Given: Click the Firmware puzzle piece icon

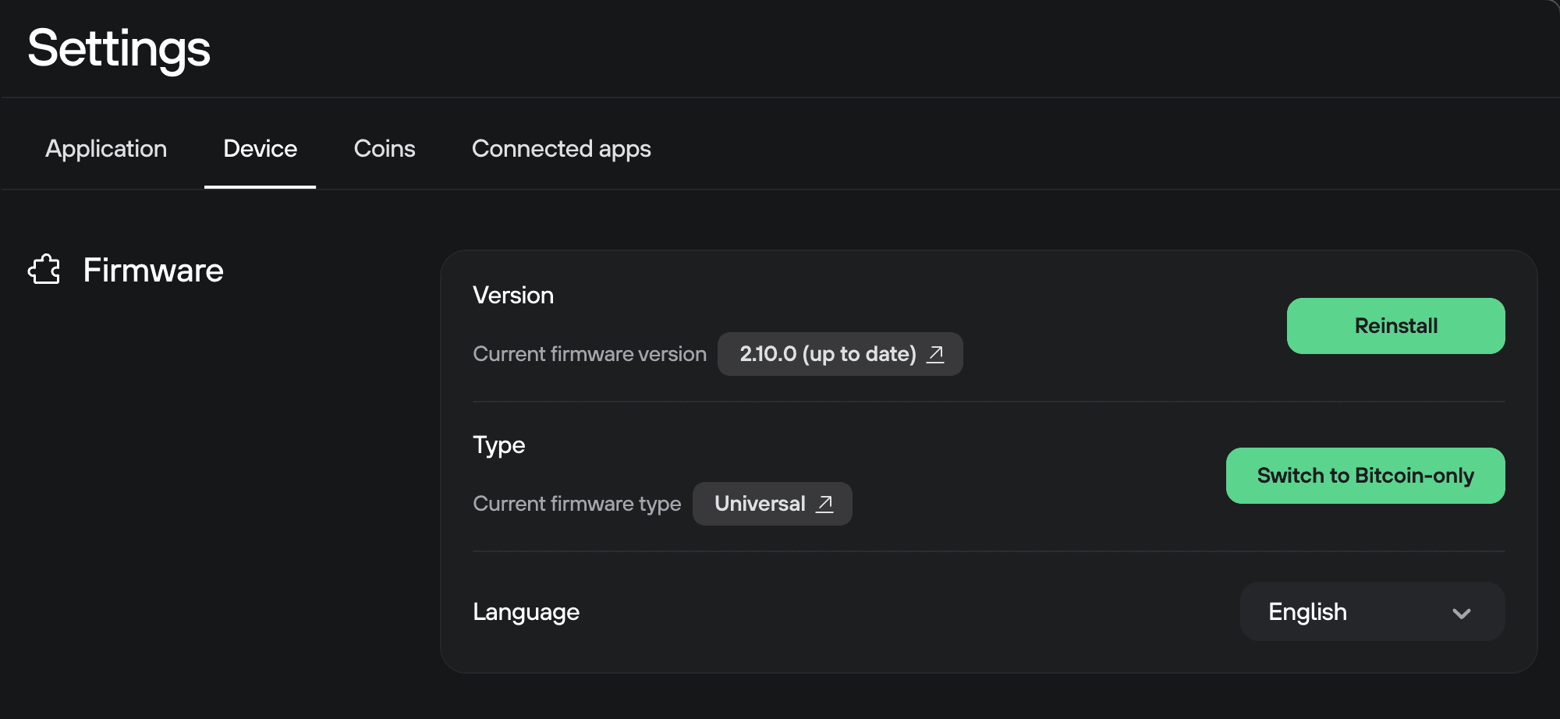Looking at the screenshot, I should click(x=44, y=269).
